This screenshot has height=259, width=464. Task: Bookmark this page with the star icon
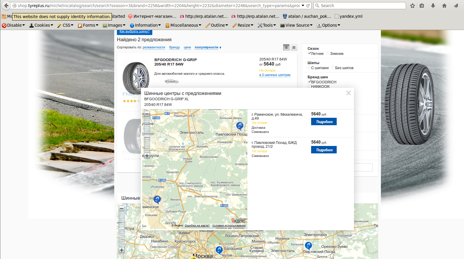click(413, 6)
